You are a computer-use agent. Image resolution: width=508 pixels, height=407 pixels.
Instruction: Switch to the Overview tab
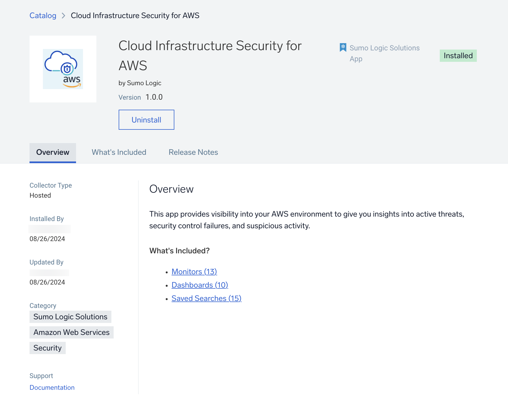pyautogui.click(x=53, y=152)
